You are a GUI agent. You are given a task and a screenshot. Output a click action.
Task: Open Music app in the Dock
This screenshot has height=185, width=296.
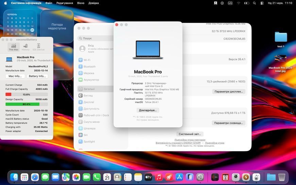pos(159,177)
